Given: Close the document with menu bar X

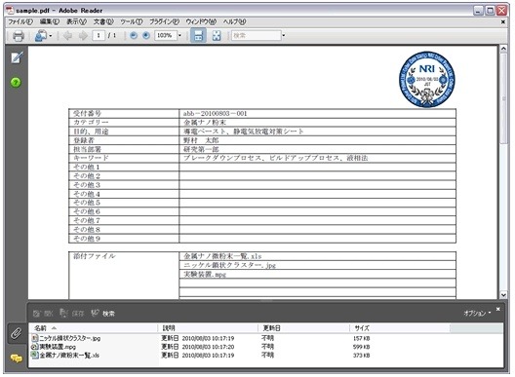Looking at the screenshot, I should 503,22.
